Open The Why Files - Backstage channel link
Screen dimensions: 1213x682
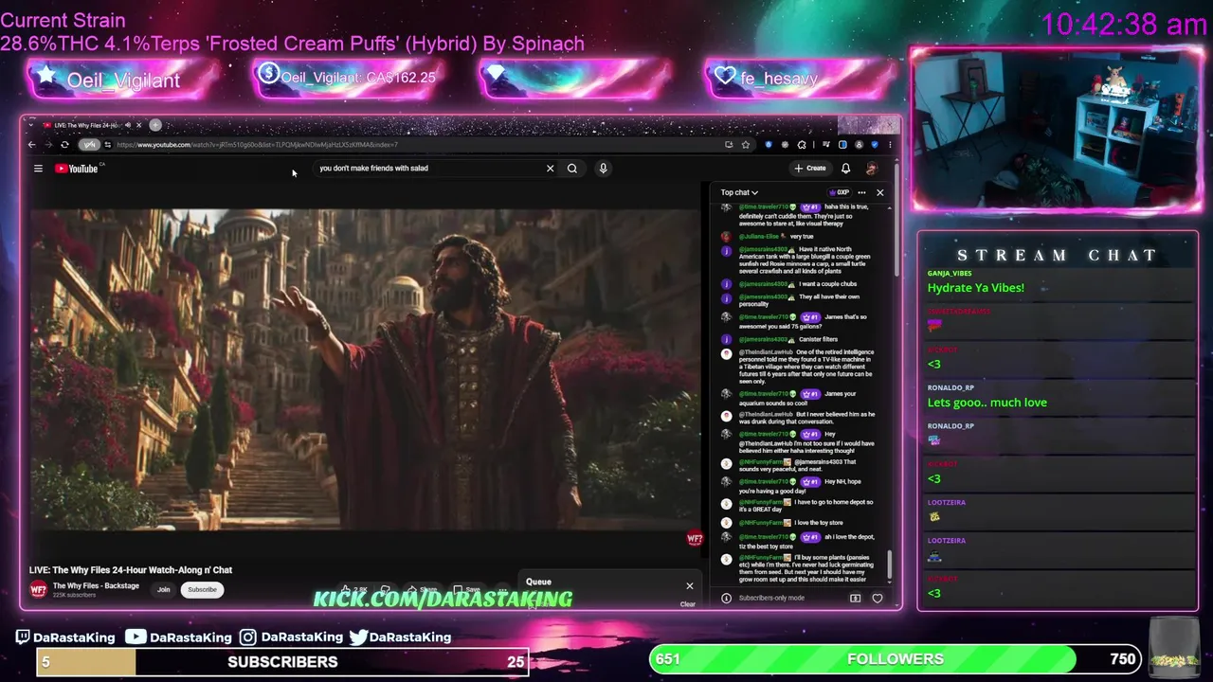point(96,585)
